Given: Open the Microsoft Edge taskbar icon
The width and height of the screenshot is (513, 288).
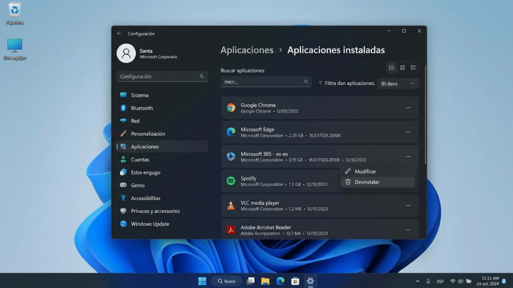Looking at the screenshot, I should click(280, 281).
